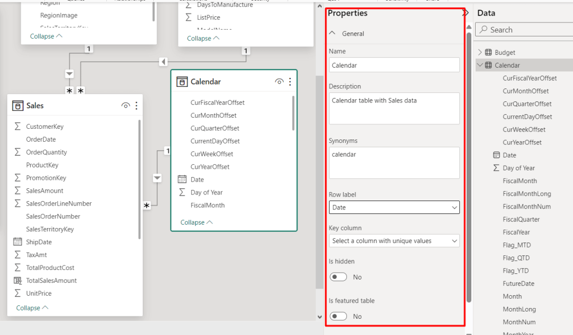Click the Calendar table card header icon
573x335 pixels.
coord(182,82)
